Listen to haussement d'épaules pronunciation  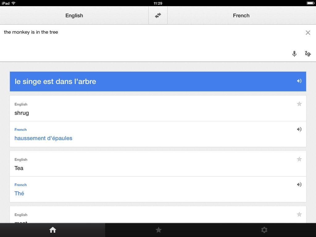click(299, 129)
